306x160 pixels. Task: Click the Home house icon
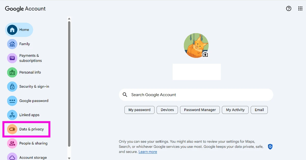[x=12, y=30]
